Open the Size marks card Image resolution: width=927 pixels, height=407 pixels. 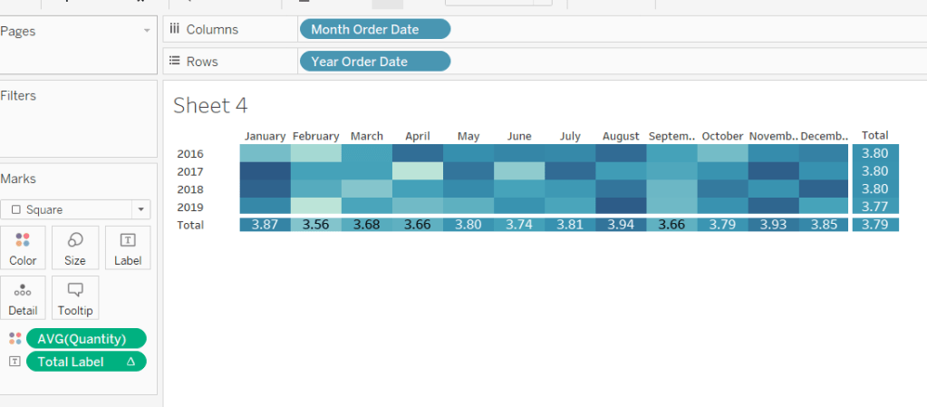(75, 247)
